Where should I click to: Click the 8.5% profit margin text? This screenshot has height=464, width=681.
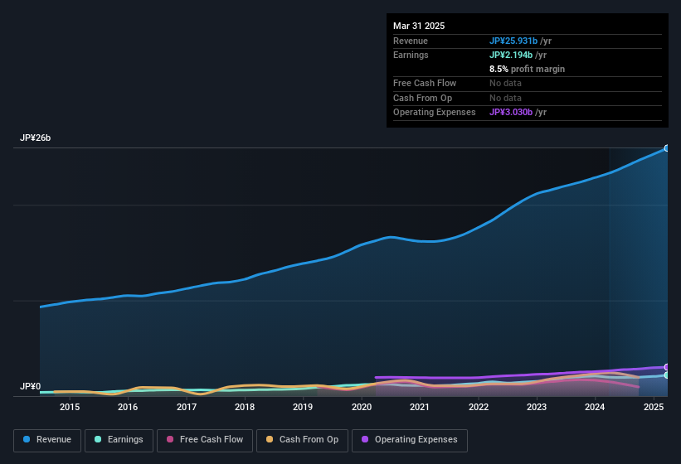click(x=527, y=69)
